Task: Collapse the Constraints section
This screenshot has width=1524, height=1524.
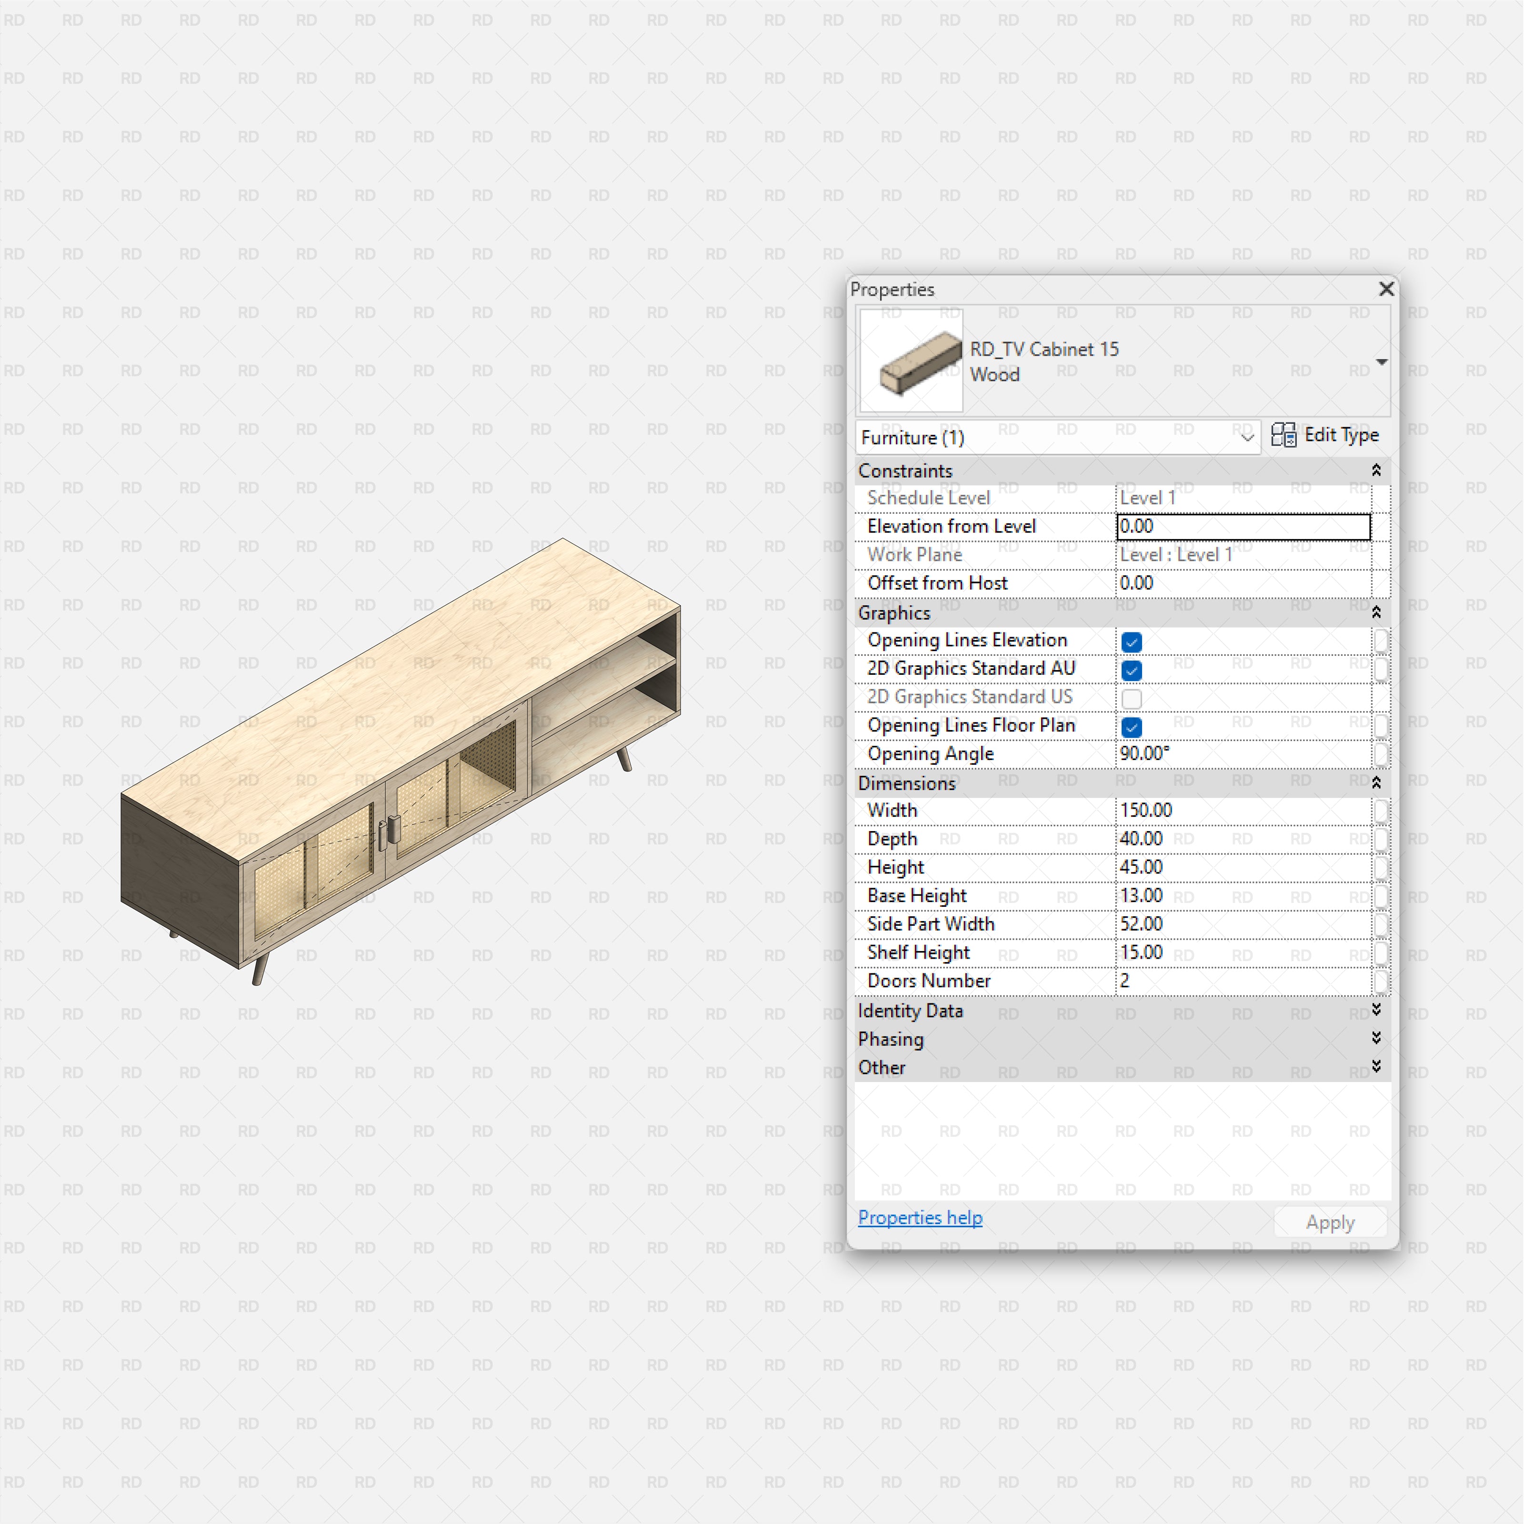Action: pos(1376,470)
